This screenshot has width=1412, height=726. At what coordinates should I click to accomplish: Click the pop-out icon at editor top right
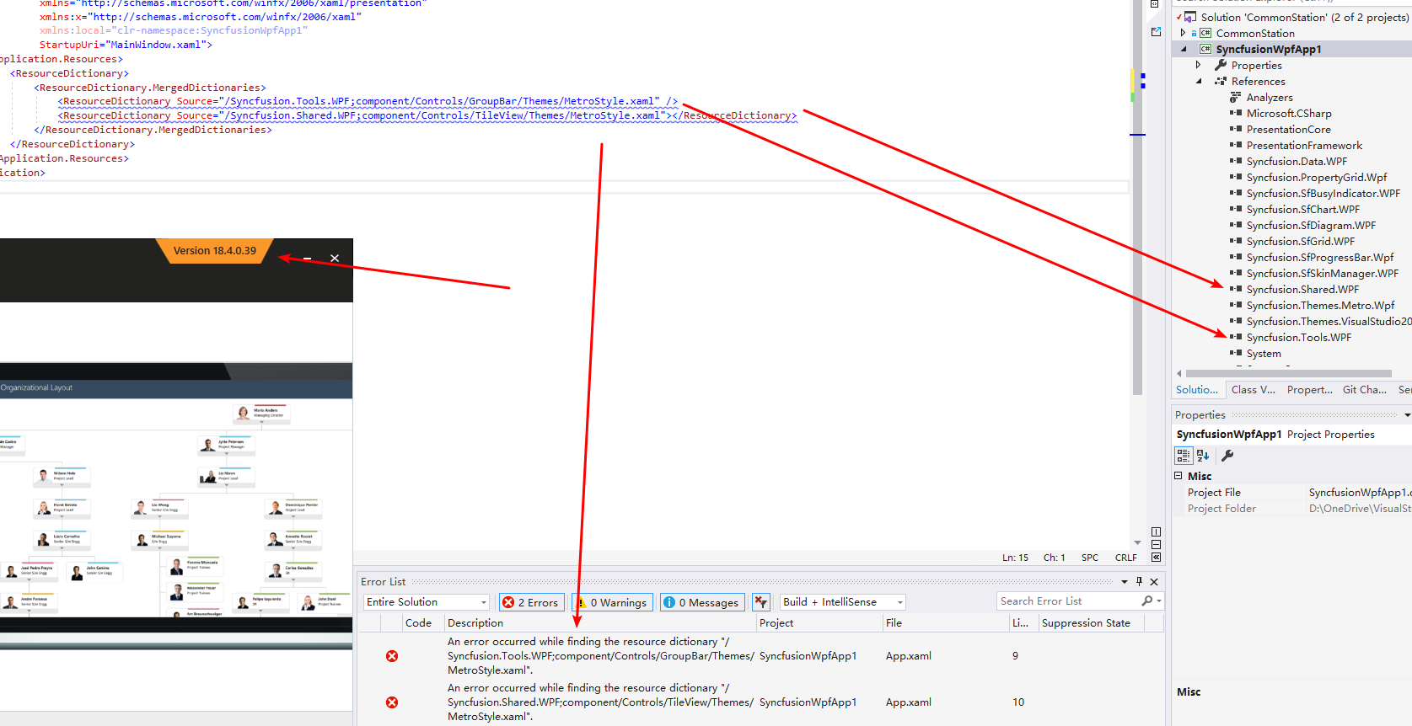tap(1156, 31)
